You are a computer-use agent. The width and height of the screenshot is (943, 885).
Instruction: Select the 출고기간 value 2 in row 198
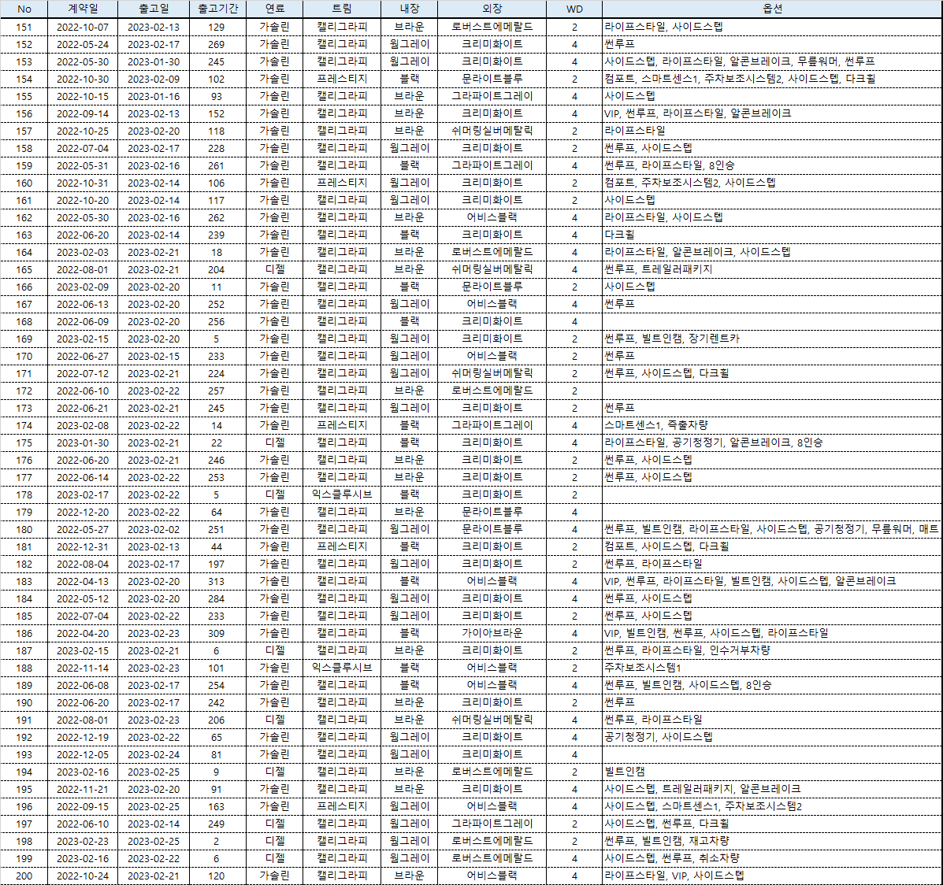pos(217,842)
